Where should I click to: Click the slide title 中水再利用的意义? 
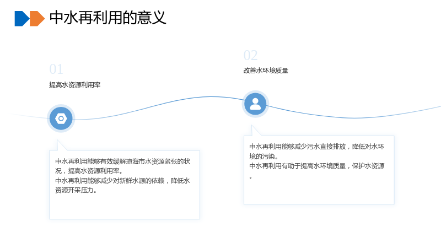tap(107, 18)
